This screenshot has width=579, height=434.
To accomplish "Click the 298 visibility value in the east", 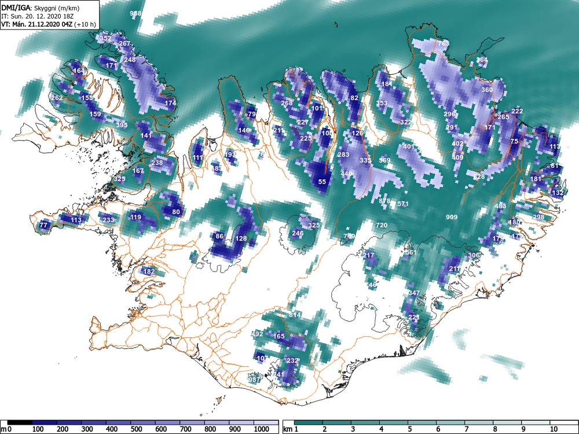I will pyautogui.click(x=538, y=217).
